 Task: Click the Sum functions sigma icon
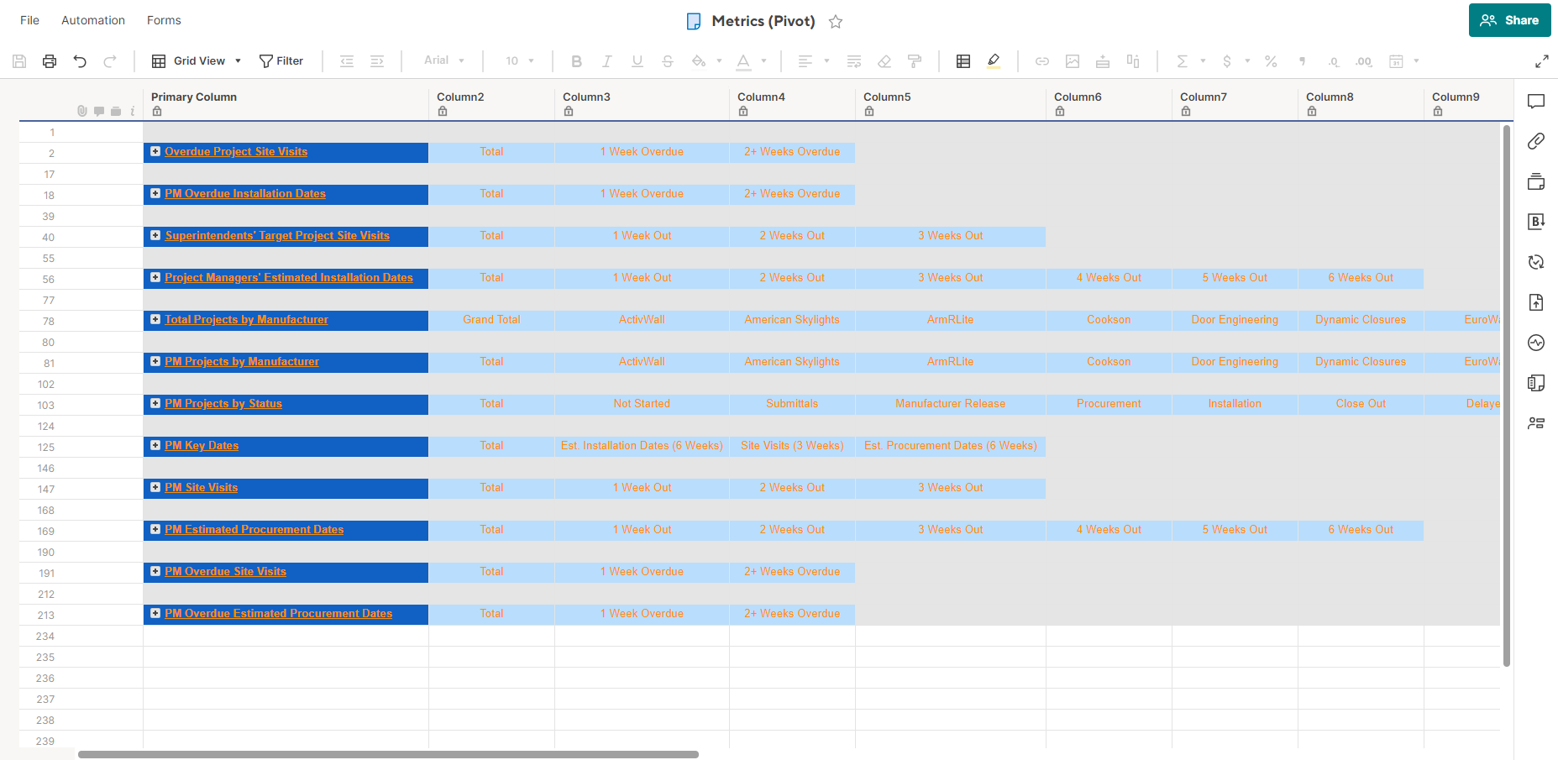point(1182,61)
